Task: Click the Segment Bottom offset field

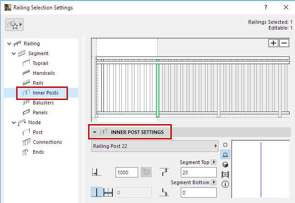Action: click(x=198, y=192)
